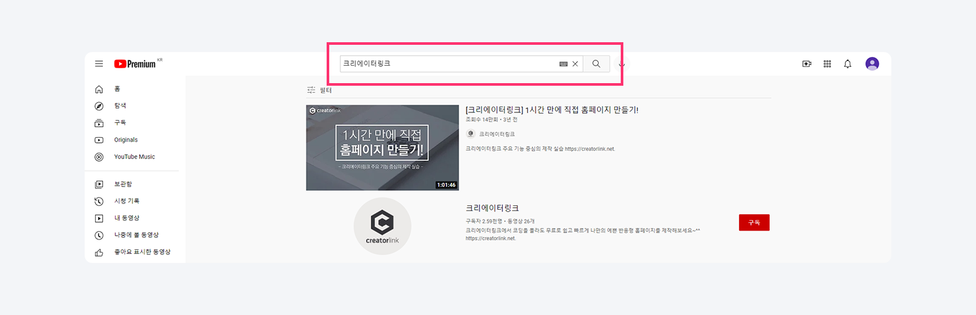Open the notifications bell
This screenshot has width=976, height=315.
(847, 64)
